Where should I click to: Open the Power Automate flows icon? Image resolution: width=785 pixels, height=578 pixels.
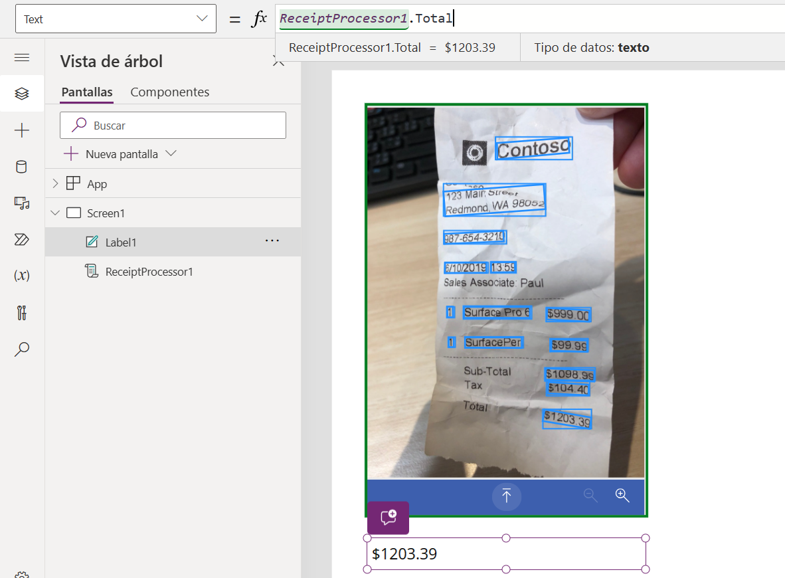point(21,239)
